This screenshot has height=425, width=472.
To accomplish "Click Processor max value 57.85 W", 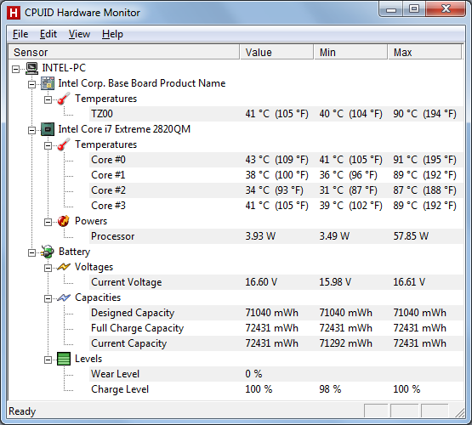I will pyautogui.click(x=411, y=236).
